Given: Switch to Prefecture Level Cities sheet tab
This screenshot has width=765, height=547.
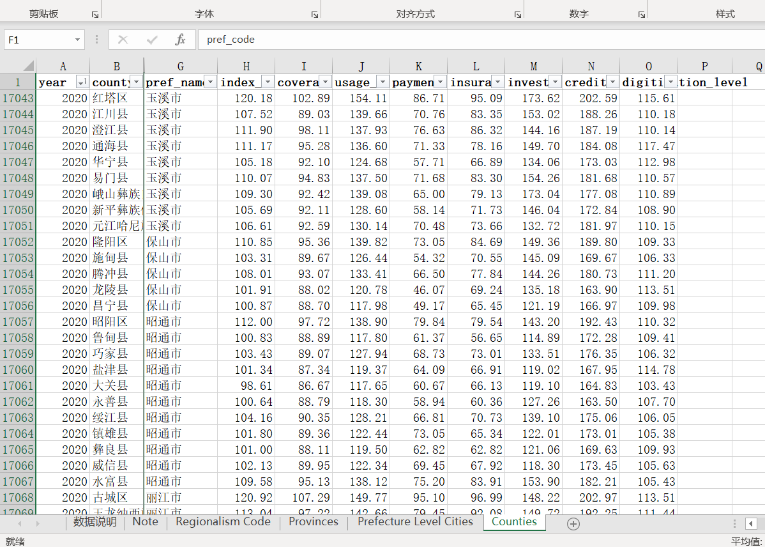Looking at the screenshot, I should tap(415, 521).
